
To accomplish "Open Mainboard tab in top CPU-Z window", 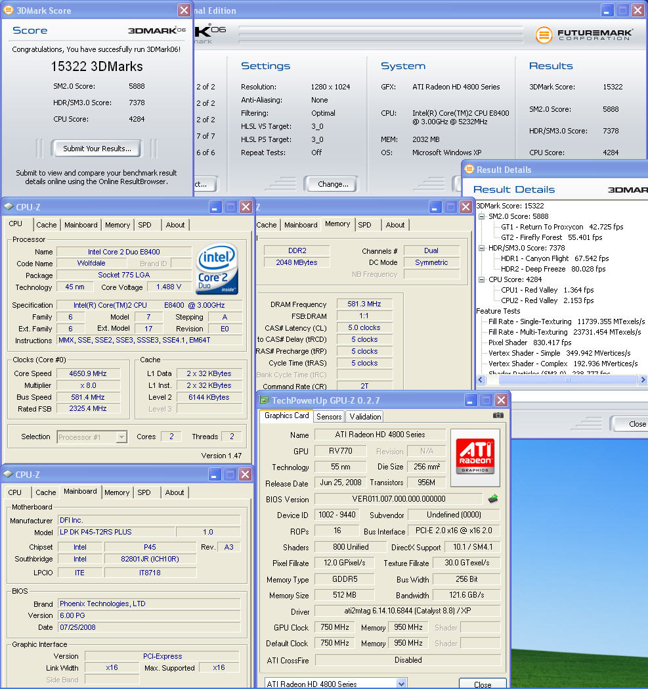I will 81,225.
